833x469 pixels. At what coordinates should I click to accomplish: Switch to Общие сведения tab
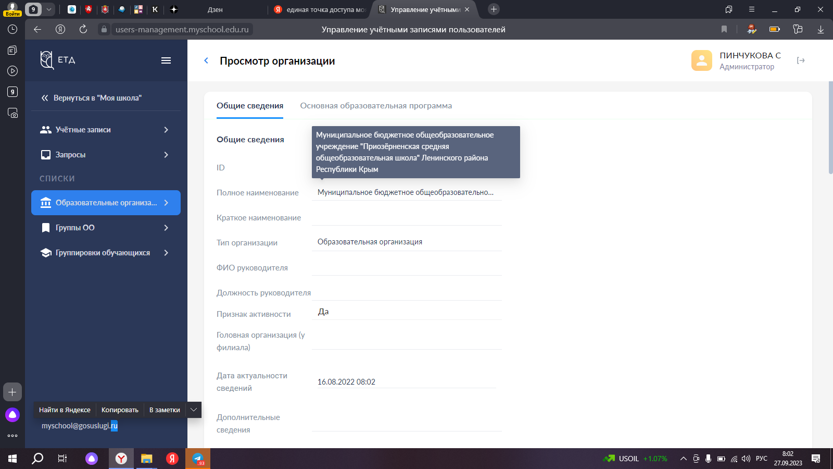point(250,106)
